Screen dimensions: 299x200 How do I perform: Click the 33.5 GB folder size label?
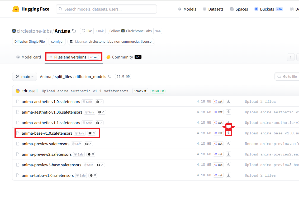(x=123, y=76)
